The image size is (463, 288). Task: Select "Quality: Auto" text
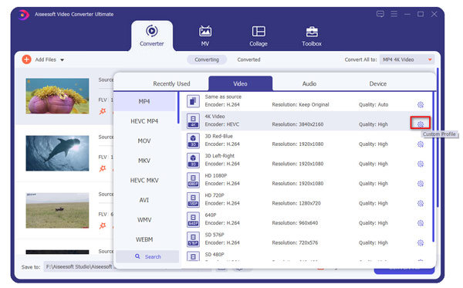pyautogui.click(x=373, y=104)
